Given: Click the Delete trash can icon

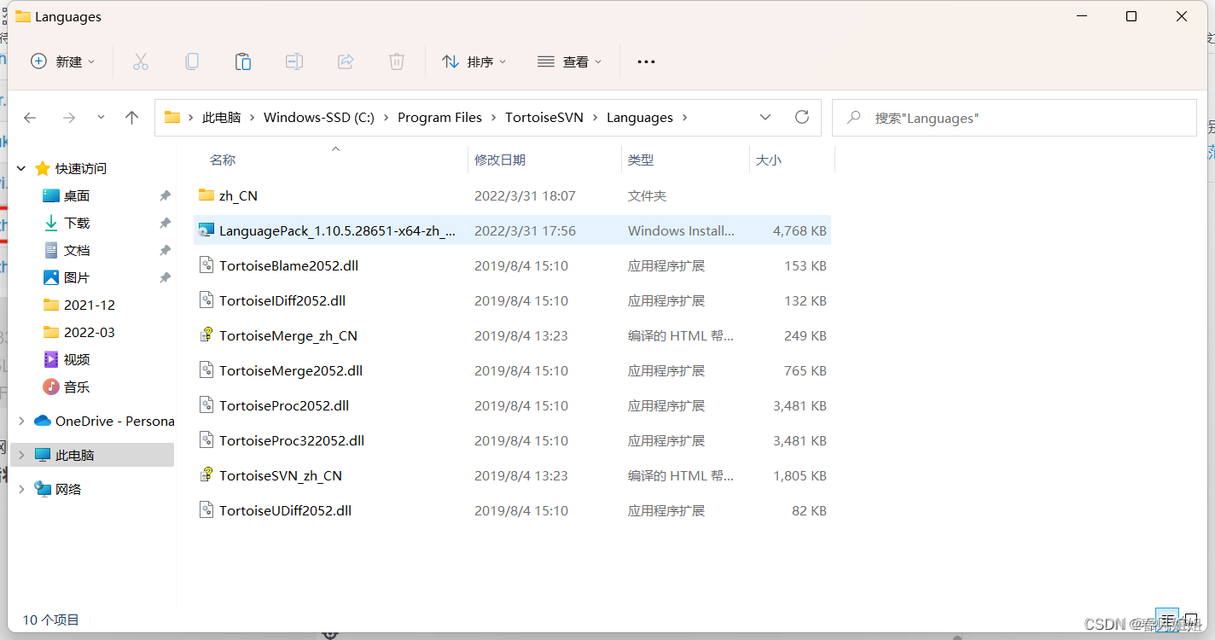Looking at the screenshot, I should click(397, 61).
